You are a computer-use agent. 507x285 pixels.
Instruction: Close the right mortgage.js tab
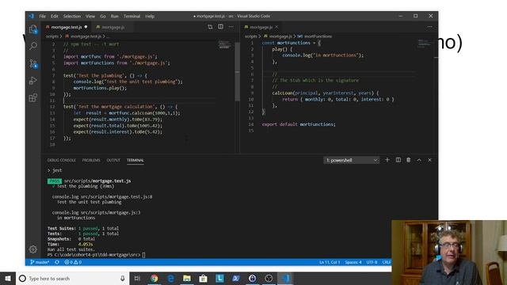pyautogui.click(x=276, y=27)
